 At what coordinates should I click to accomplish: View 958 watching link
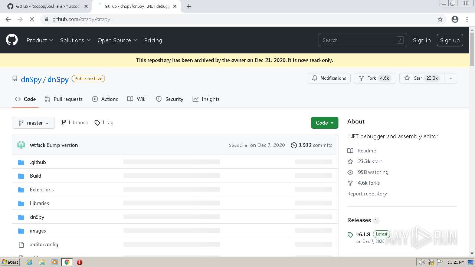click(368, 172)
